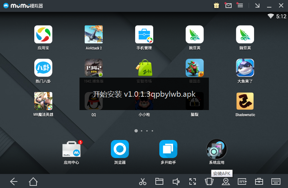Open the shared folder icon
The image size is (288, 188).
(x=159, y=182)
